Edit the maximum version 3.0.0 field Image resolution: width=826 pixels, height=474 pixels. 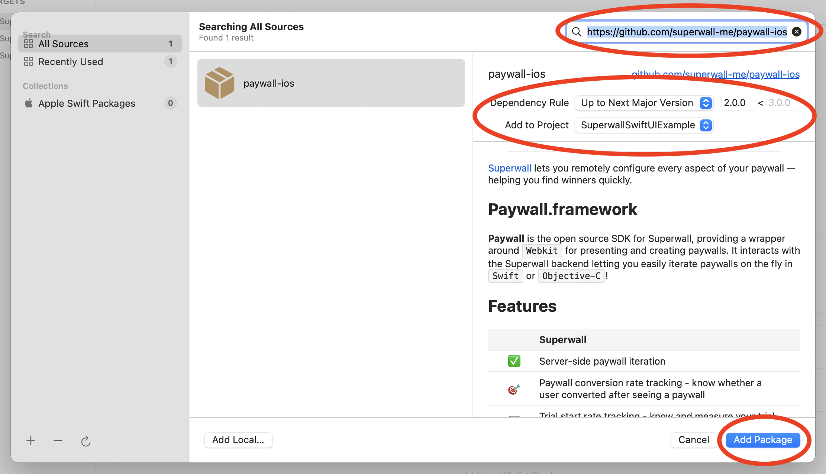tap(783, 103)
